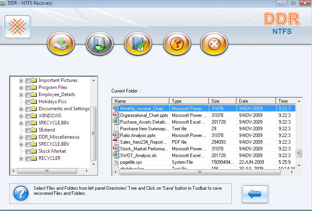
Task: Click the blue question mark info icon
Action: [x=21, y=193]
